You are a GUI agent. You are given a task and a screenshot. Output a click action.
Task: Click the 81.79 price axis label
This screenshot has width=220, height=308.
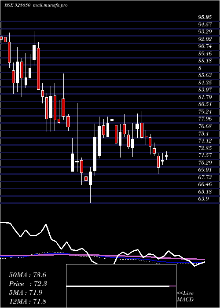205,97
